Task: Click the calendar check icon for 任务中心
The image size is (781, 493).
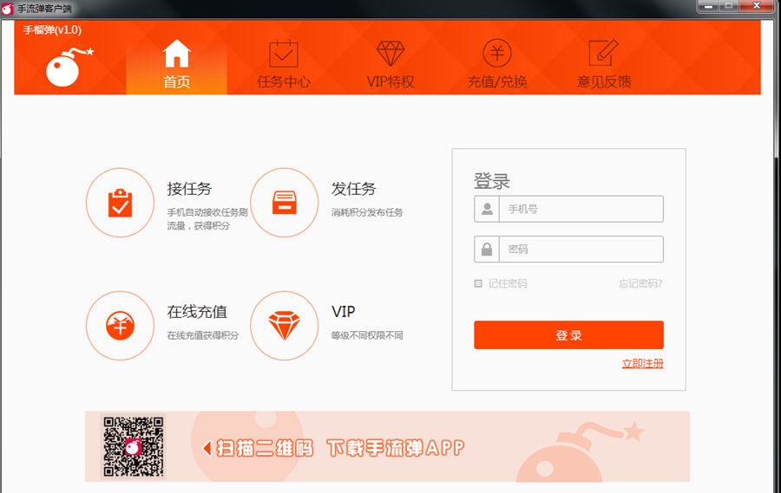Action: click(284, 53)
